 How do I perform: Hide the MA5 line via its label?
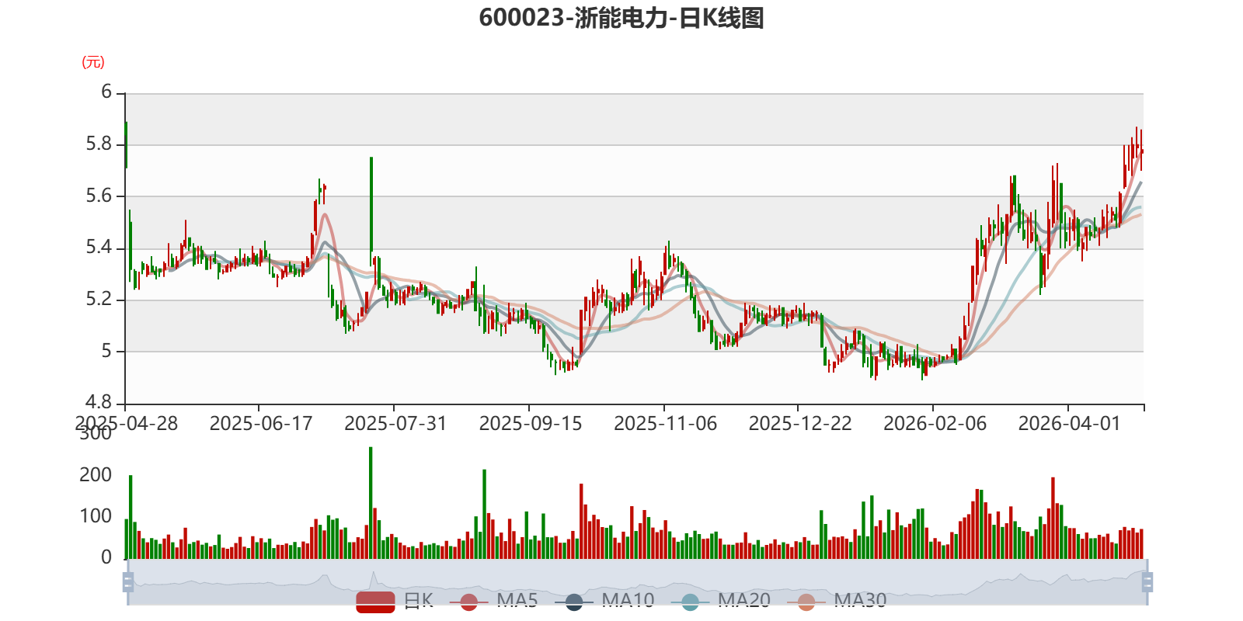click(x=517, y=601)
